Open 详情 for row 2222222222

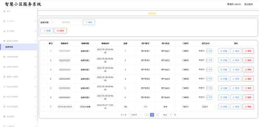[x=224, y=60]
